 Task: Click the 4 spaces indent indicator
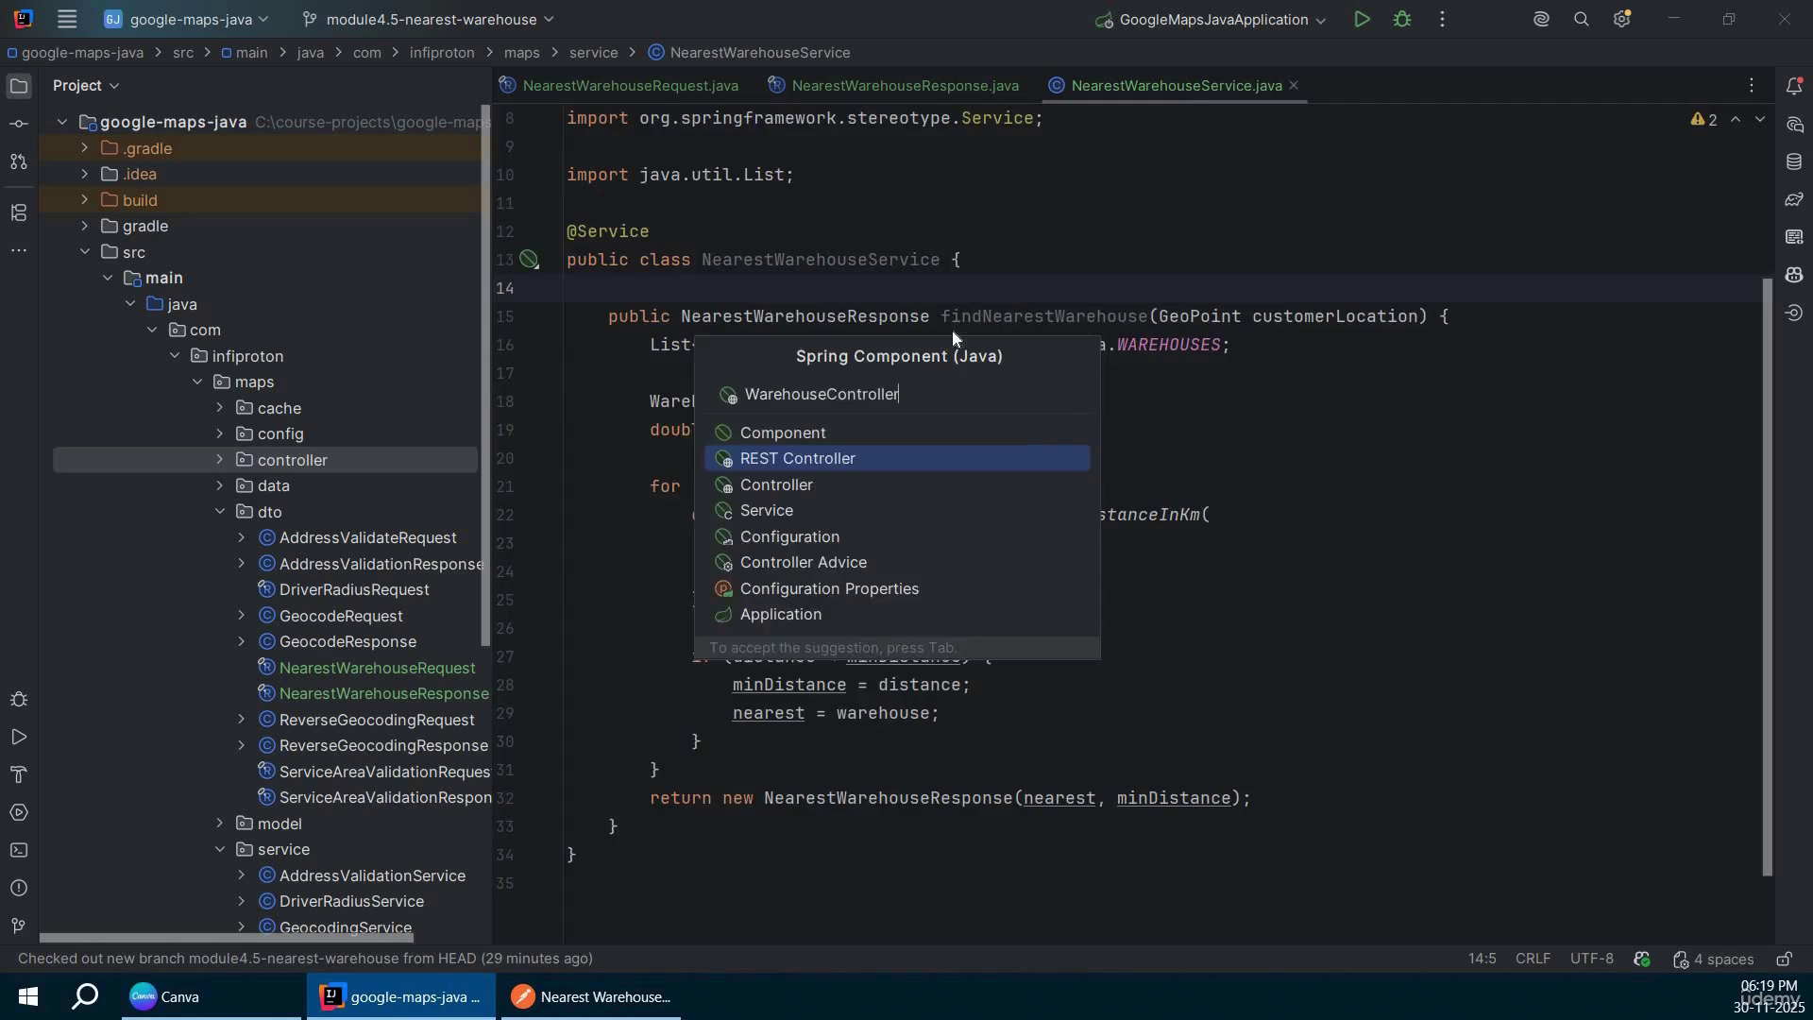pos(1713,959)
